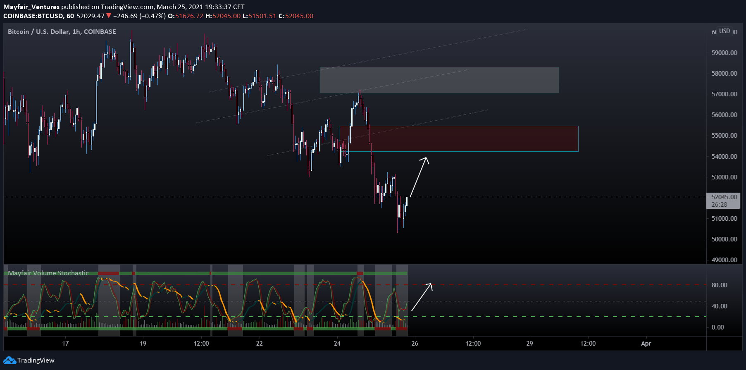Click the low value L:51501.51
The width and height of the screenshot is (746, 370).
click(260, 16)
